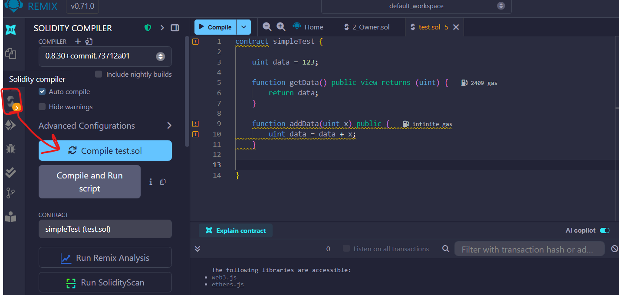The width and height of the screenshot is (619, 295).
Task: Open the Debugger bug icon
Action: 11,149
